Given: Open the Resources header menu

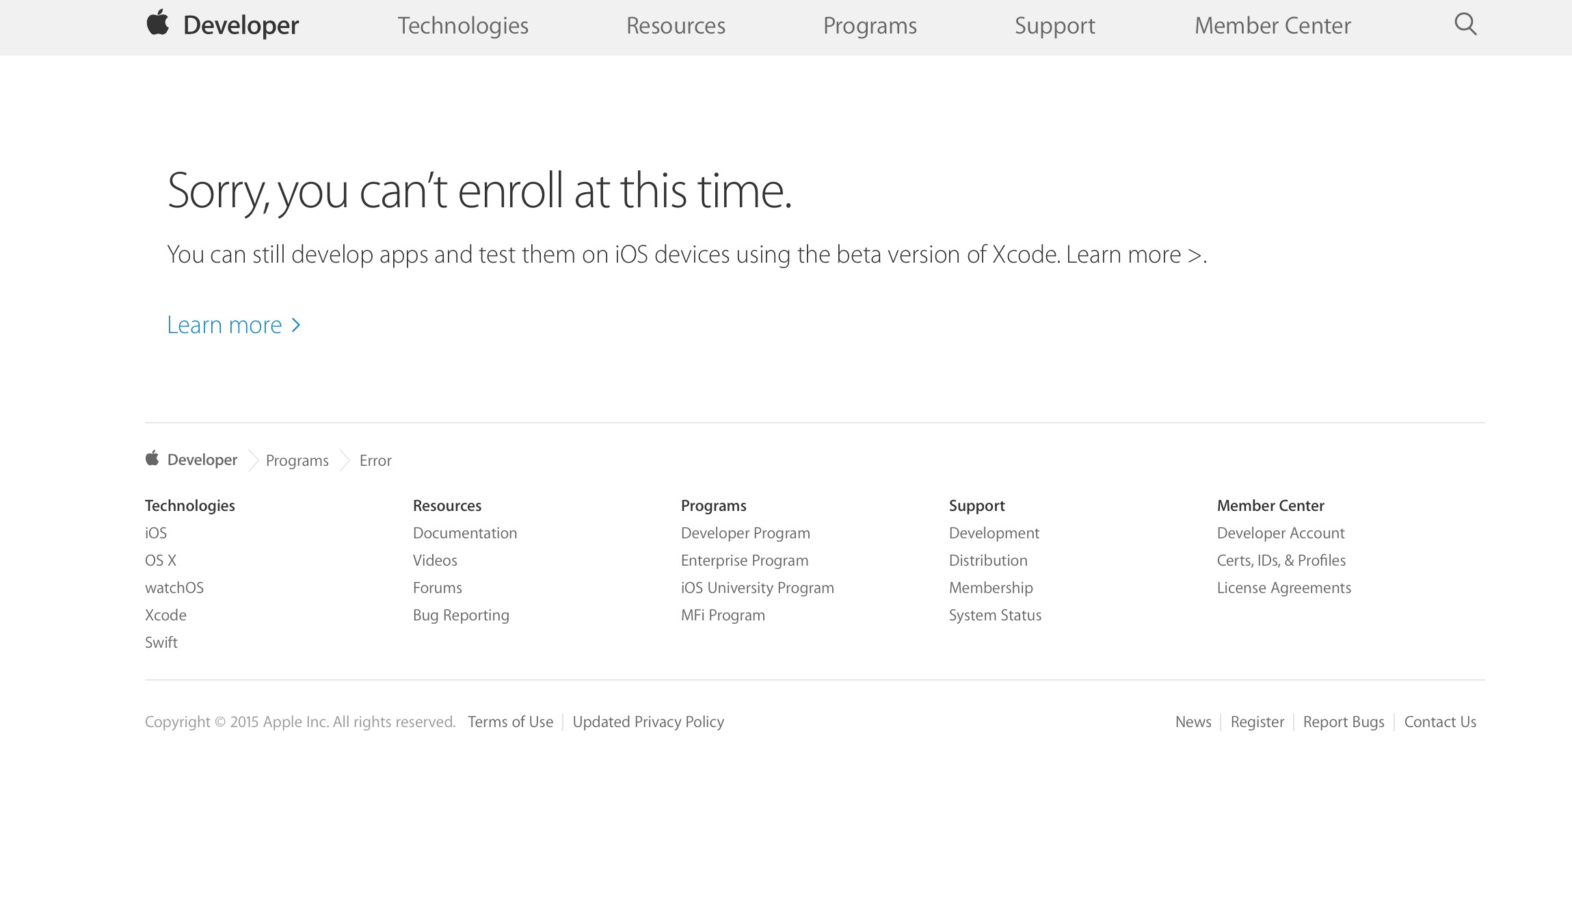Looking at the screenshot, I should [676, 25].
